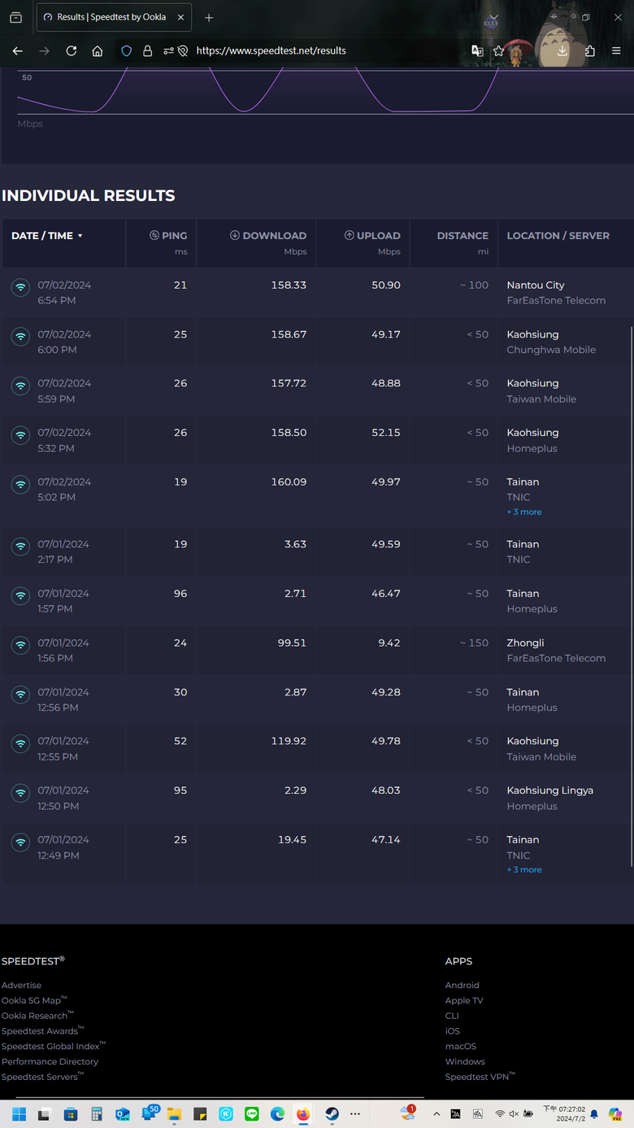Open the extensions puzzle menu
This screenshot has width=634, height=1128.
(590, 50)
